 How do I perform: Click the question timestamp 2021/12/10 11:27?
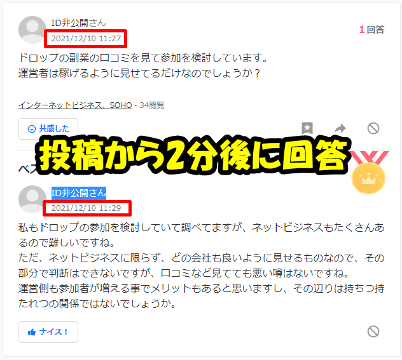(86, 38)
